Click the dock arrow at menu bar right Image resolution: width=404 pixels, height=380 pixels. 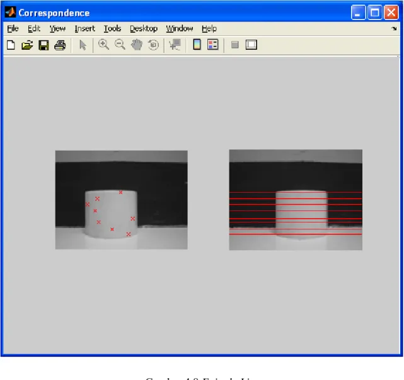[x=394, y=28]
